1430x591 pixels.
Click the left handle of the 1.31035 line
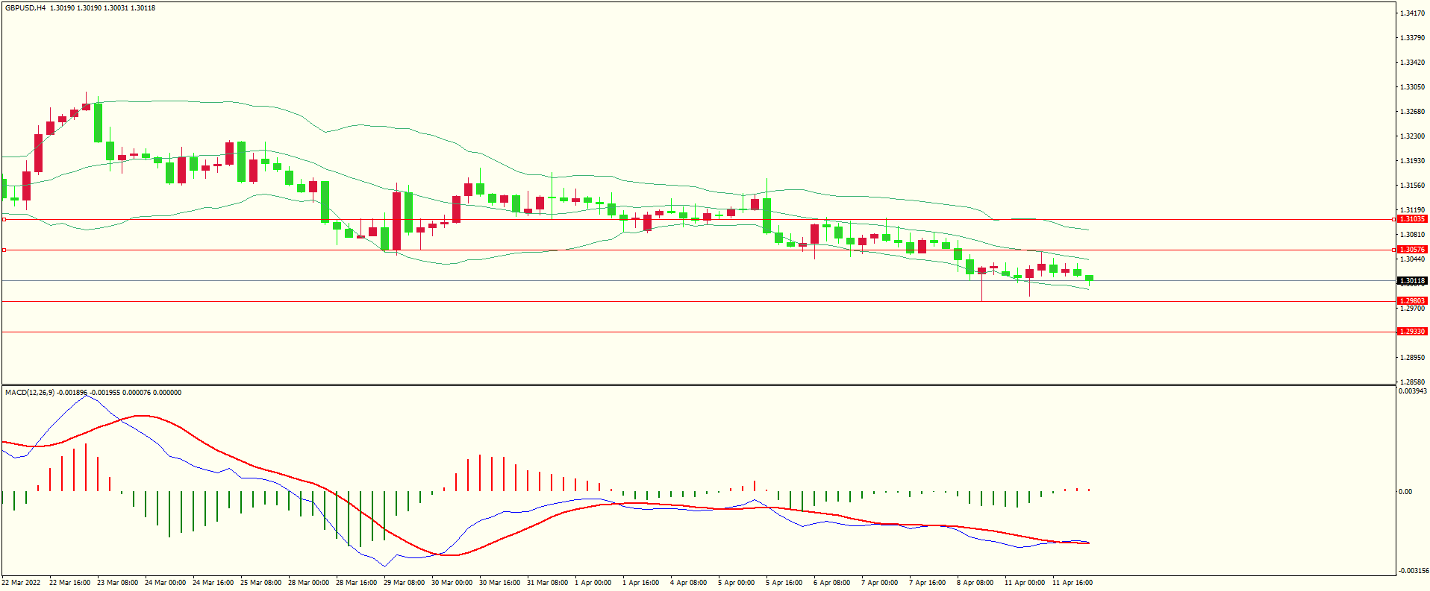pyautogui.click(x=4, y=220)
